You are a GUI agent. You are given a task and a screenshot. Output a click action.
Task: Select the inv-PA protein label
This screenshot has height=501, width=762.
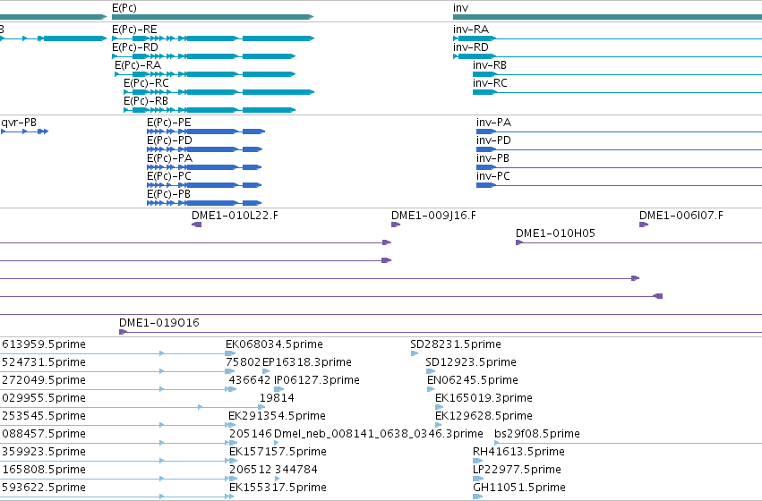pos(493,123)
